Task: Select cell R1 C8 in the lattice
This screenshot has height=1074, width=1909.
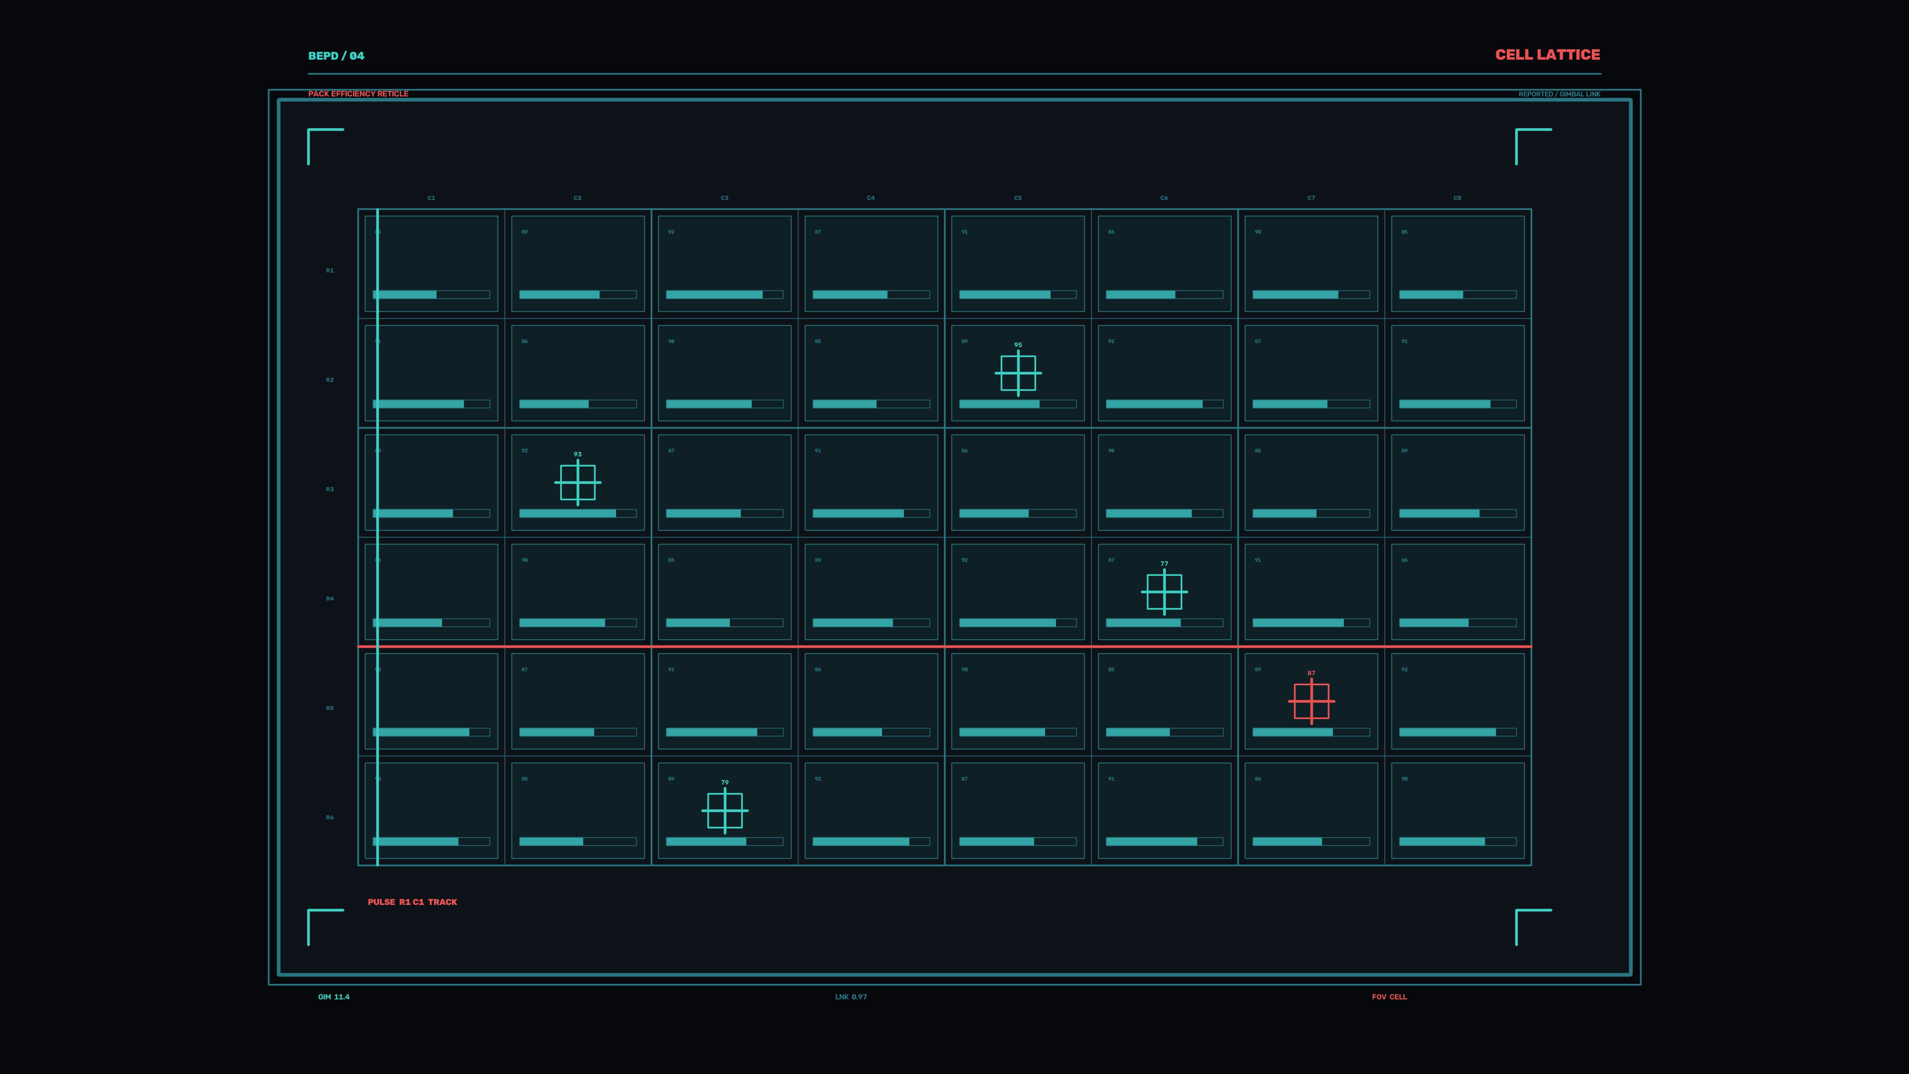Action: coord(1458,264)
